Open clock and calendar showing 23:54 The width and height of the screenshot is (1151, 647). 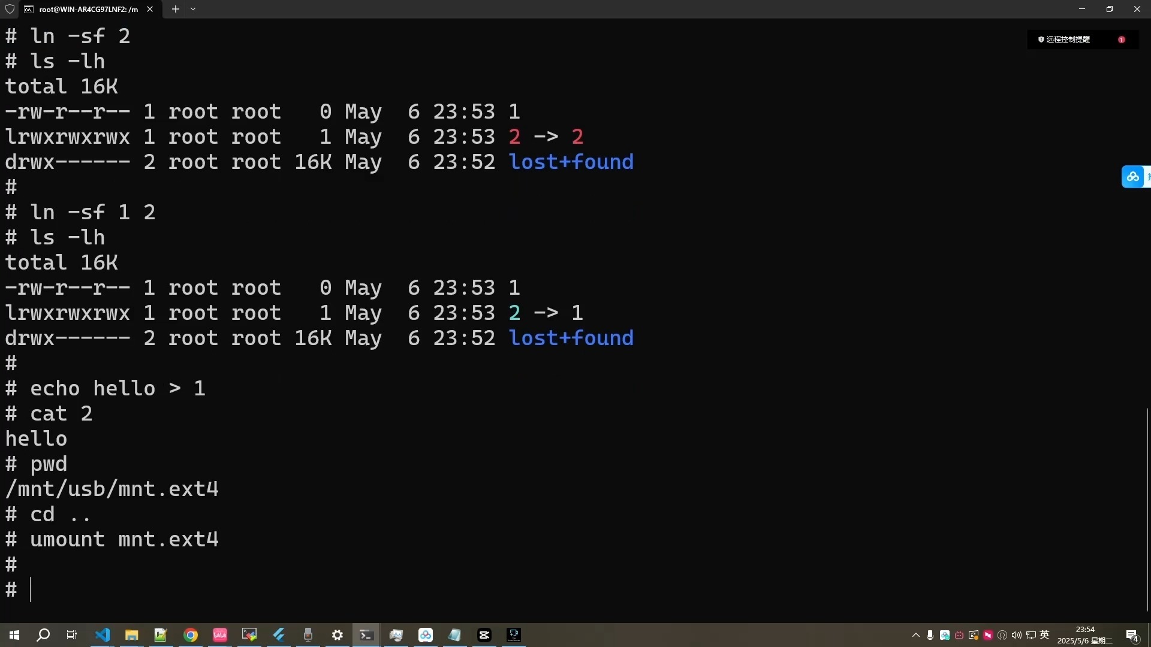click(x=1085, y=635)
